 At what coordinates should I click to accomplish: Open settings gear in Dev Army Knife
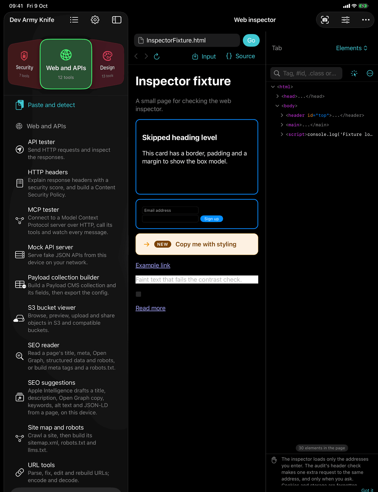coord(95,20)
